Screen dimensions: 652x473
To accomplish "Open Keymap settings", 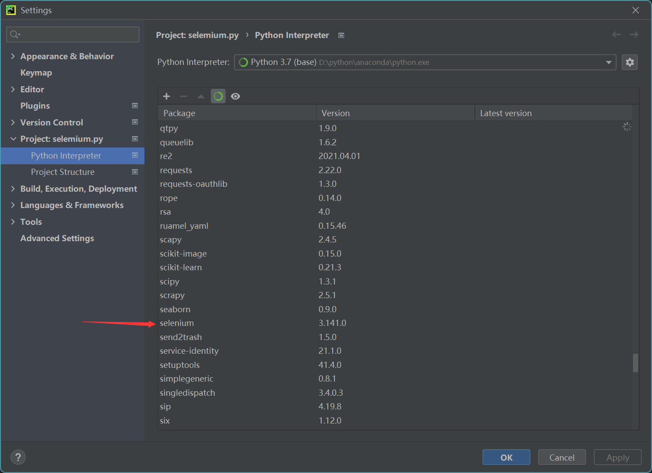I will tap(36, 72).
